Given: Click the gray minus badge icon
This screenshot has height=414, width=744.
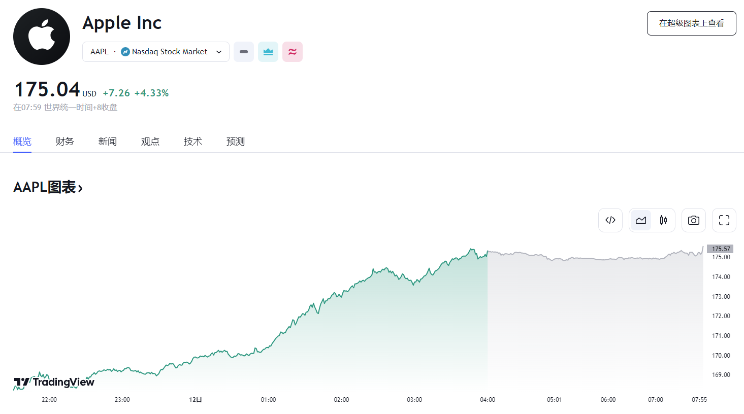Looking at the screenshot, I should pyautogui.click(x=244, y=52).
